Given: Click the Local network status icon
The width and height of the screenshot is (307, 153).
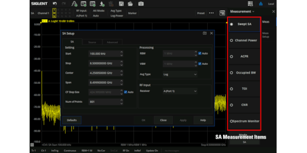Looking at the screenshot, I should [x=261, y=4].
